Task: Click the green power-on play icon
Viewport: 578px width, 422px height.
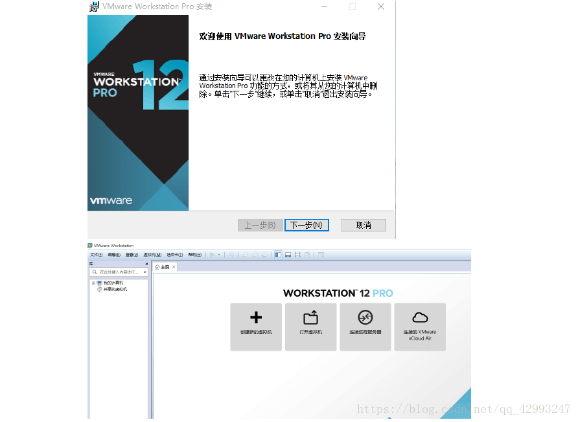Action: [x=212, y=255]
